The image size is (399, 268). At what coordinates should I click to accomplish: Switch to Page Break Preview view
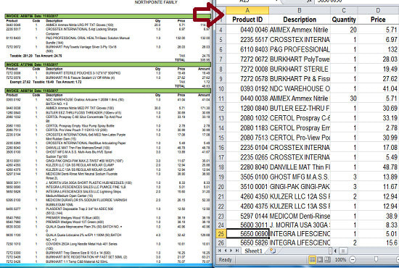pyautogui.click(x=327, y=259)
